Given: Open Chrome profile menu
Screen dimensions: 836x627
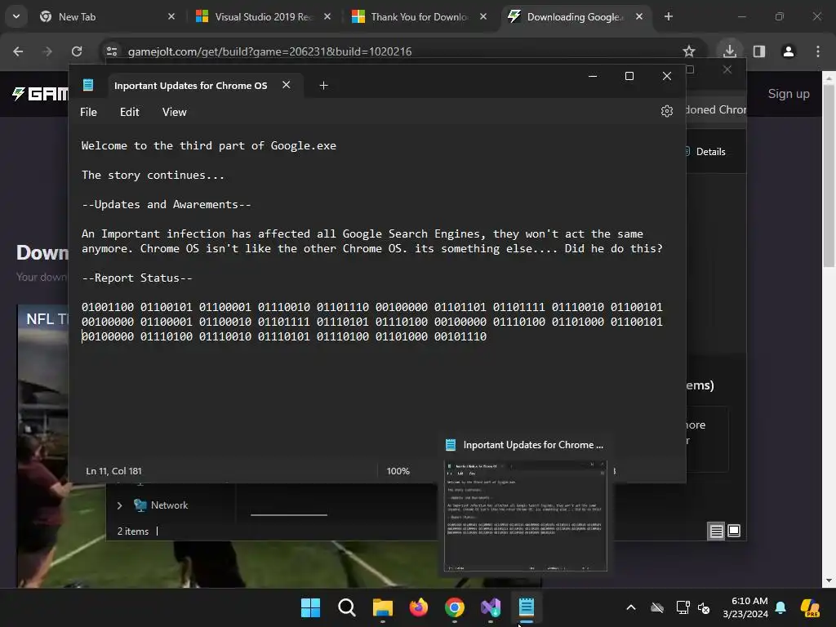Looking at the screenshot, I should [x=788, y=51].
